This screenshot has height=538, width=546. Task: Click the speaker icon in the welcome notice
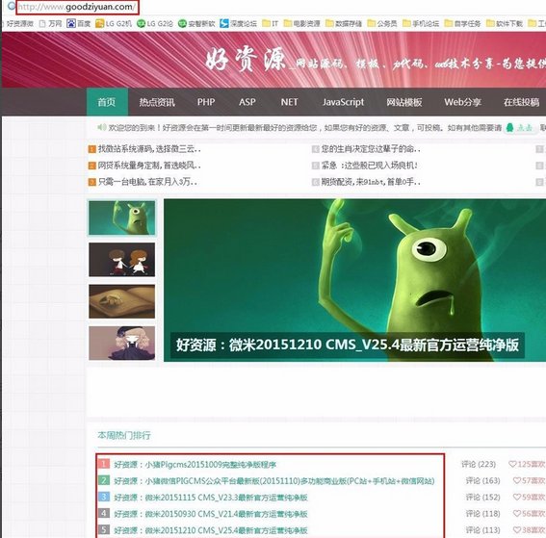(x=102, y=127)
